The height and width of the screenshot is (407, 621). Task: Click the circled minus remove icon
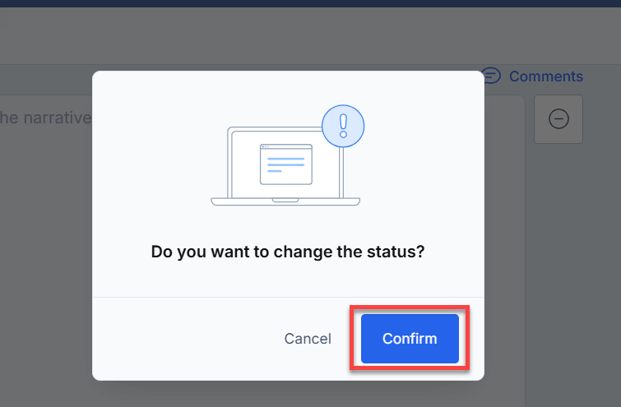pos(558,118)
